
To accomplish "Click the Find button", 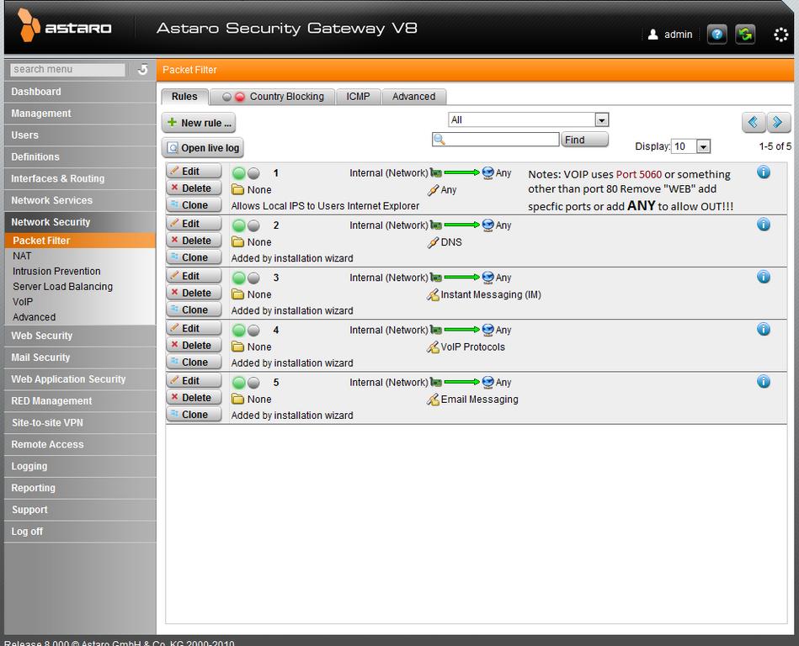I will [584, 140].
